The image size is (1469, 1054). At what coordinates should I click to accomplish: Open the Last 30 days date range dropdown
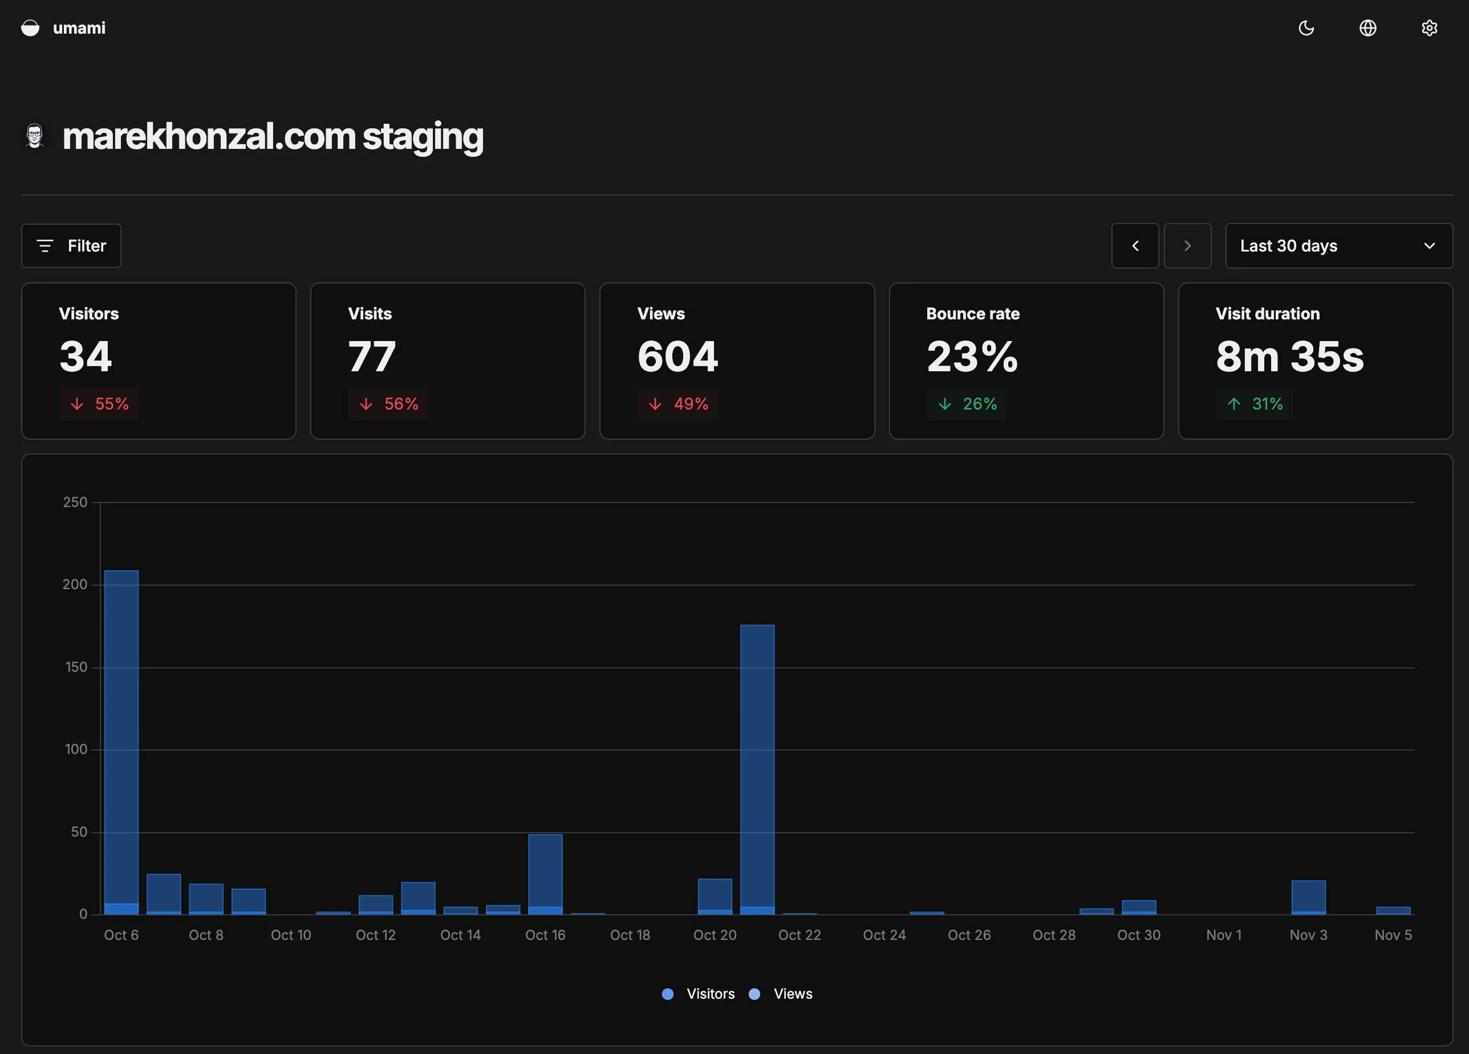click(x=1338, y=245)
